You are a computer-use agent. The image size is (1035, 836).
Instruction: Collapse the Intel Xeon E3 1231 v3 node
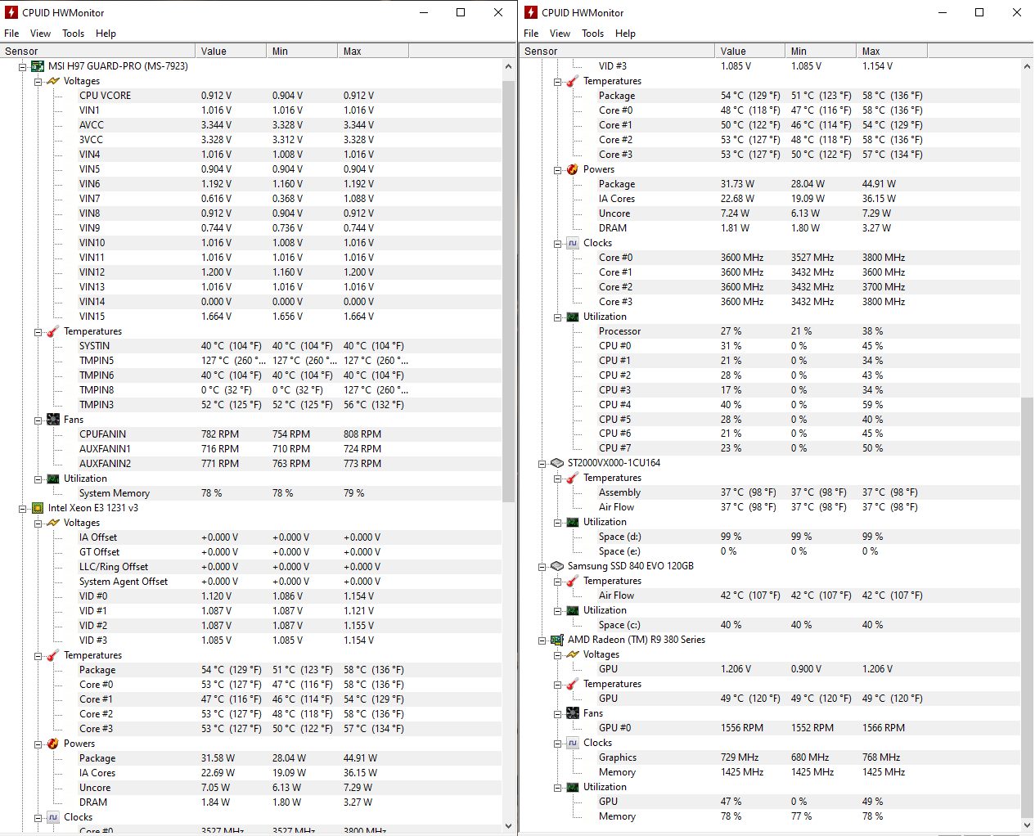23,508
